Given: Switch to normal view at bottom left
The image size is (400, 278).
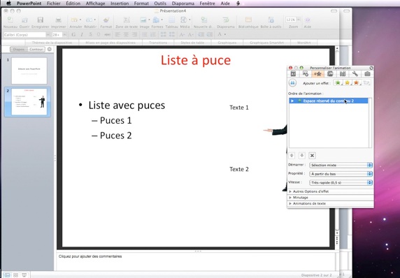Looking at the screenshot, I should pyautogui.click(x=8, y=275).
